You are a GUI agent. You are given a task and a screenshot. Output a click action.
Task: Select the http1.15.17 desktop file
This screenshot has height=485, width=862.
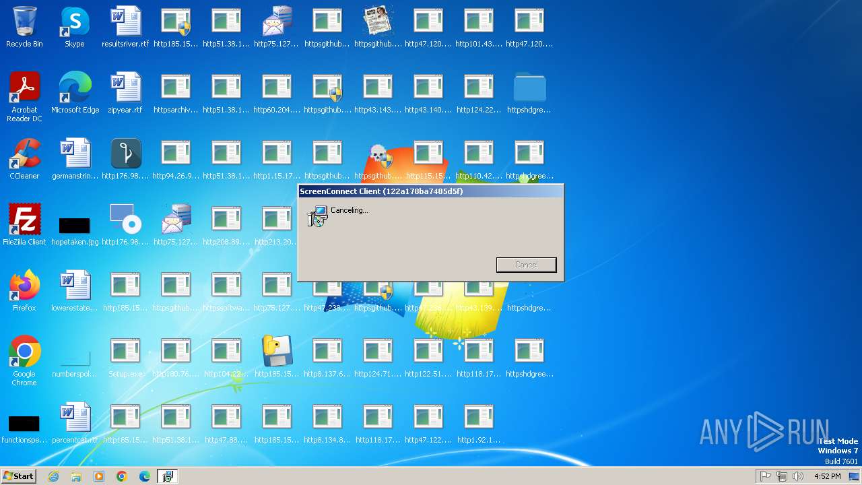(277, 159)
